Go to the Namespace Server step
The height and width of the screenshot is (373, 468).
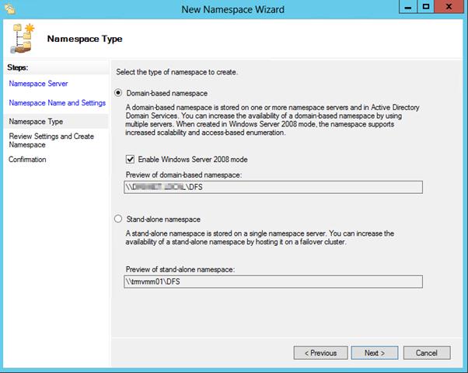pyautogui.click(x=38, y=83)
